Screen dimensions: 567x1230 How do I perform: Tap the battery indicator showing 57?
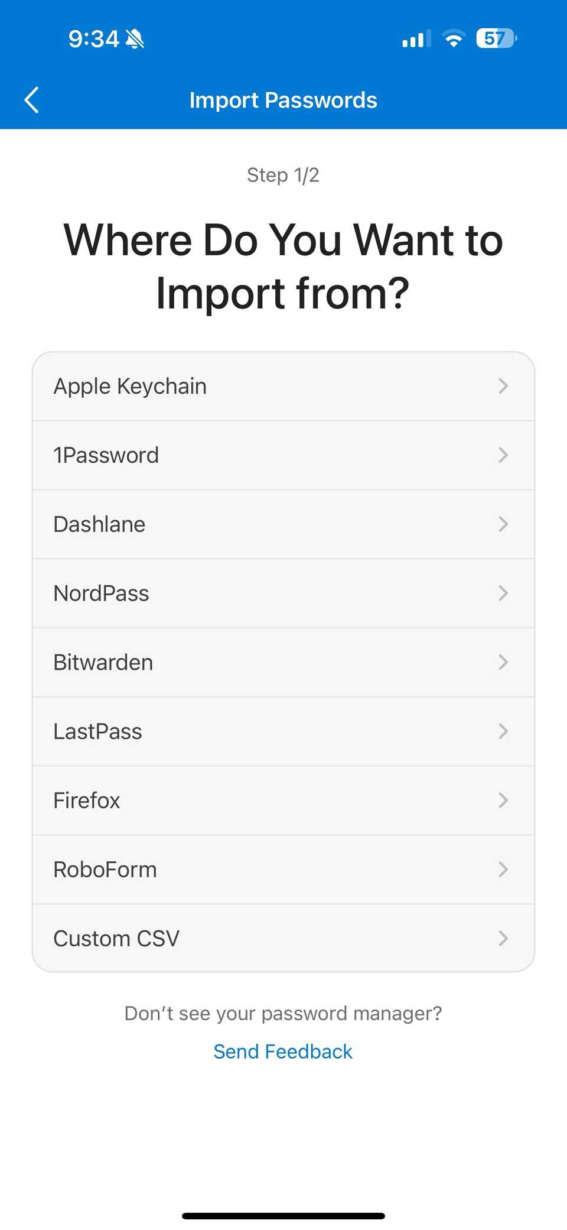tap(495, 38)
